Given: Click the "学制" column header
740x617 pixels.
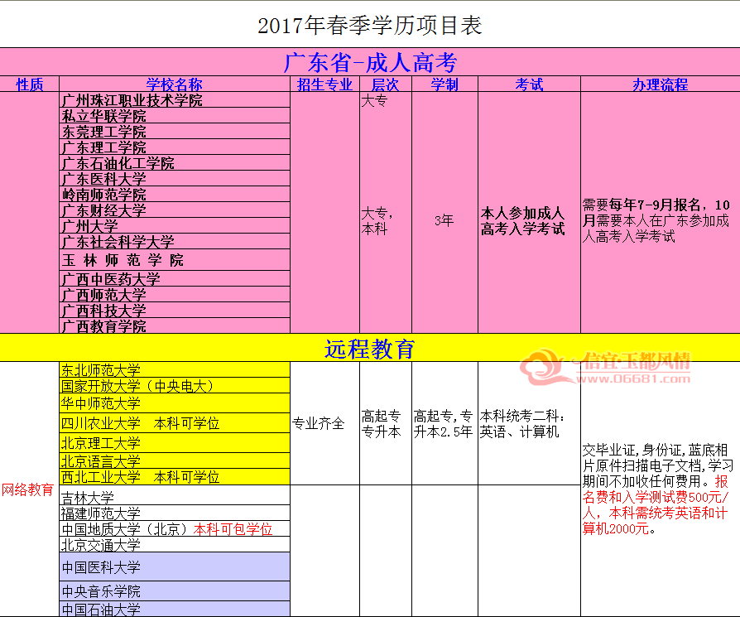Looking at the screenshot, I should click(x=444, y=84).
